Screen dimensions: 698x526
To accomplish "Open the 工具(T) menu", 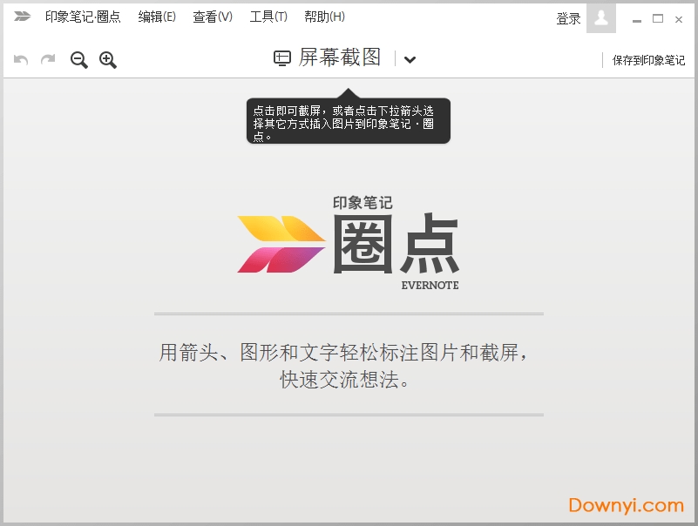I will click(x=267, y=16).
